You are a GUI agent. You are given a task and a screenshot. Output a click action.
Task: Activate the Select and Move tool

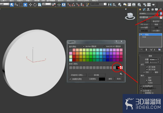click(30, 5)
